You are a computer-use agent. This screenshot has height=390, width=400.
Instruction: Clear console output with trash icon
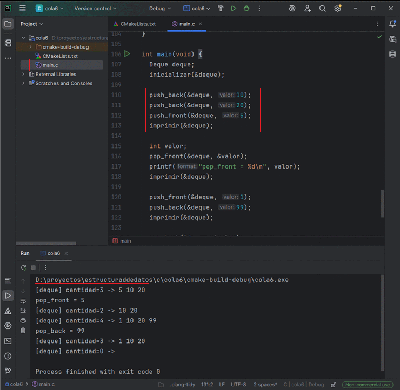point(23,330)
